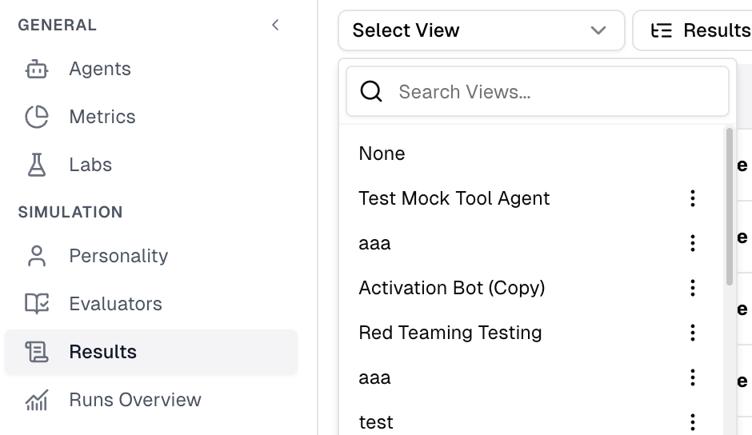Select the Red Teaming Testing view
The width and height of the screenshot is (752, 435).
[450, 333]
